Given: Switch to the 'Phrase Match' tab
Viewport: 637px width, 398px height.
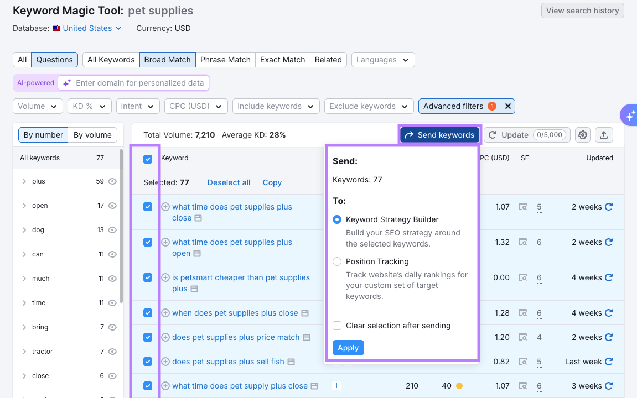Looking at the screenshot, I should [x=225, y=60].
